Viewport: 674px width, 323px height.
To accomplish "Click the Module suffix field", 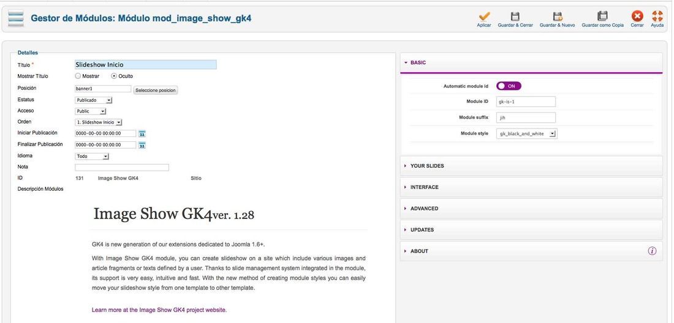I will click(x=526, y=117).
